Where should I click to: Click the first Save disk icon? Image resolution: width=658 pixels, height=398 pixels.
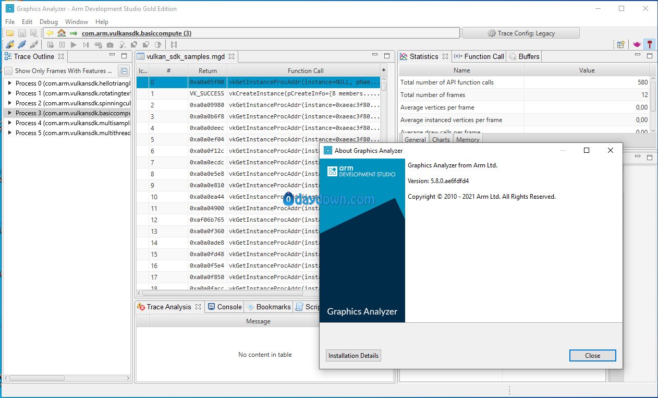(x=22, y=33)
